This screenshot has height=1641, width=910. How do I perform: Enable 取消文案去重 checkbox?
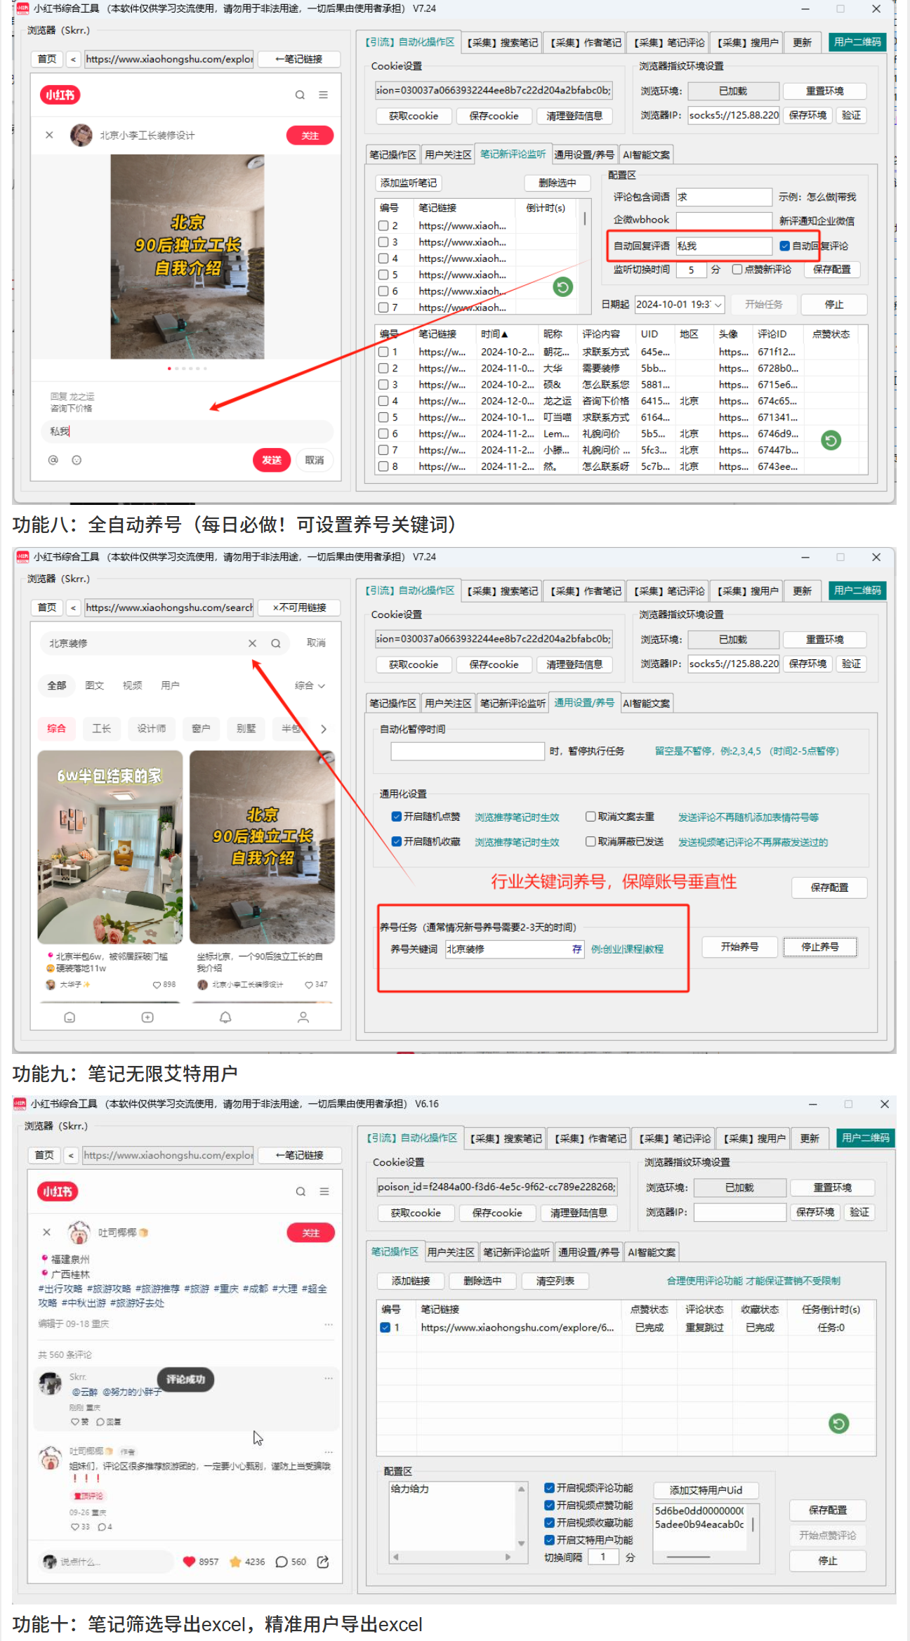[591, 816]
